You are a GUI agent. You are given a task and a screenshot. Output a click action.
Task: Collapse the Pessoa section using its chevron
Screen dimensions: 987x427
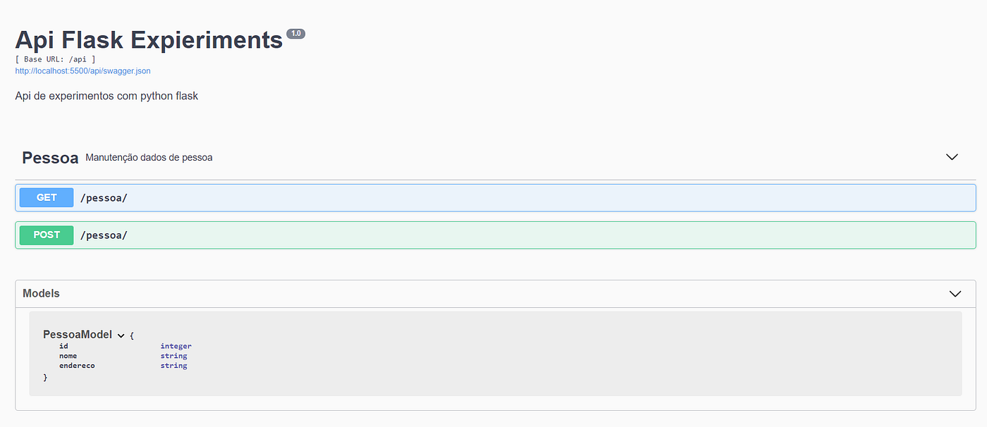point(952,156)
